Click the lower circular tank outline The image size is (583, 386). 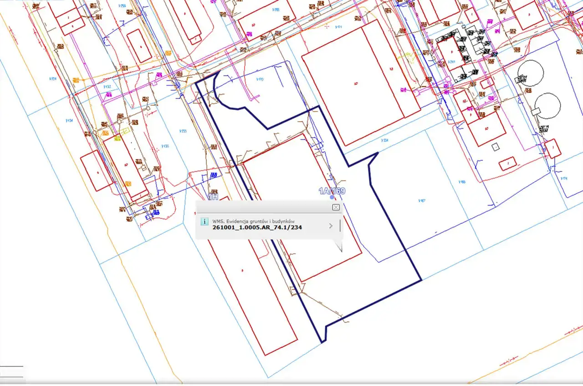(547, 105)
